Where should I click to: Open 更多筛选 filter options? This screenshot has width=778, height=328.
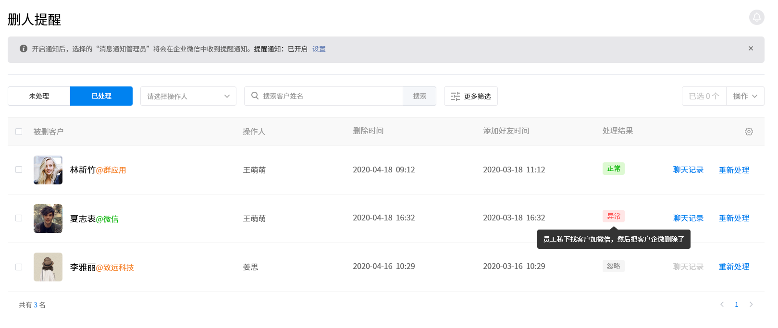[x=470, y=96]
